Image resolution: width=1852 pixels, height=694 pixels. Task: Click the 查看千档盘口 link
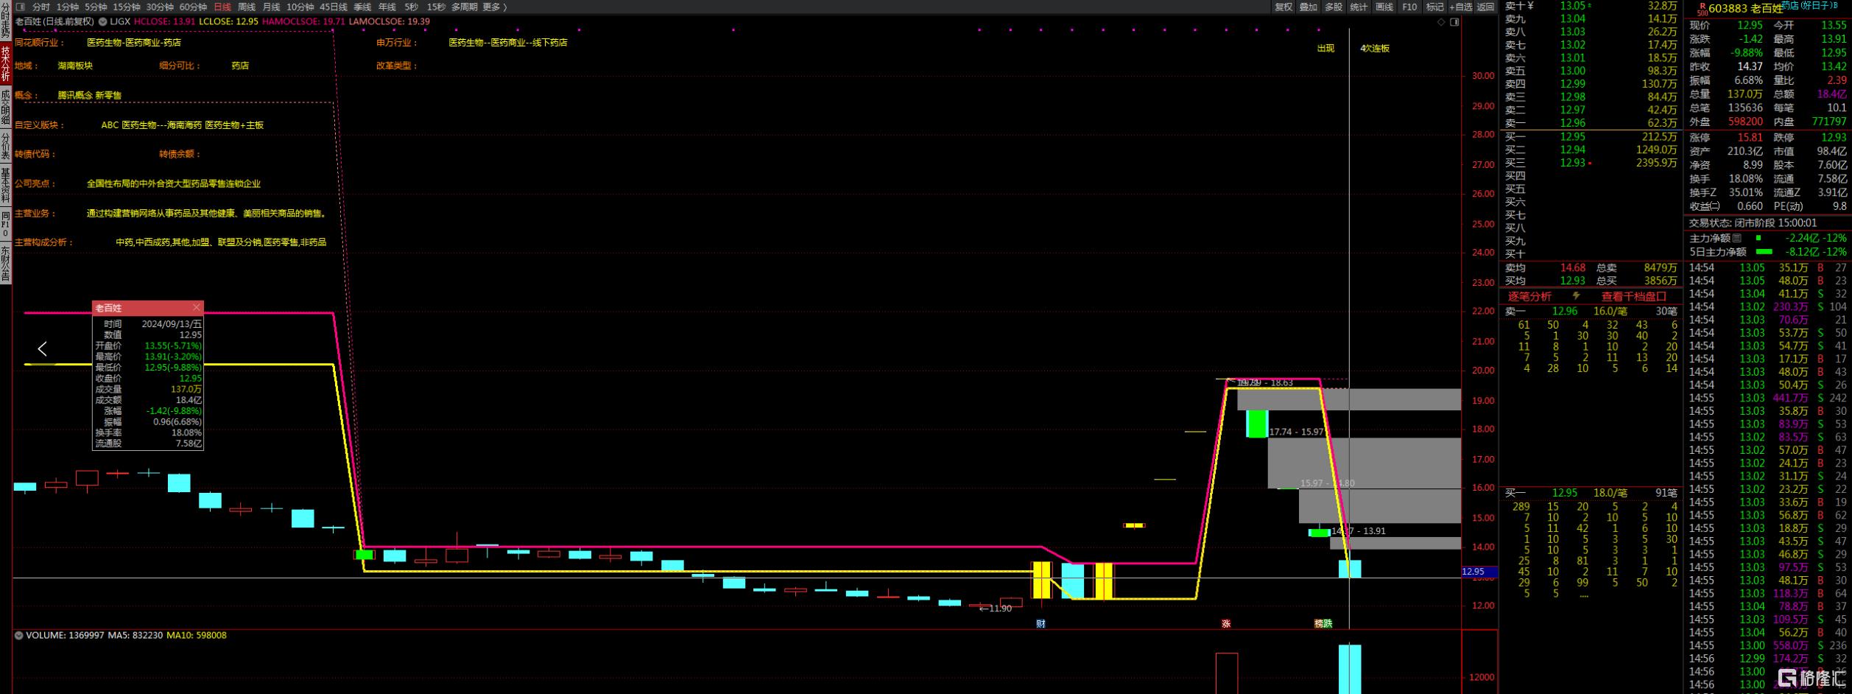point(1634,296)
